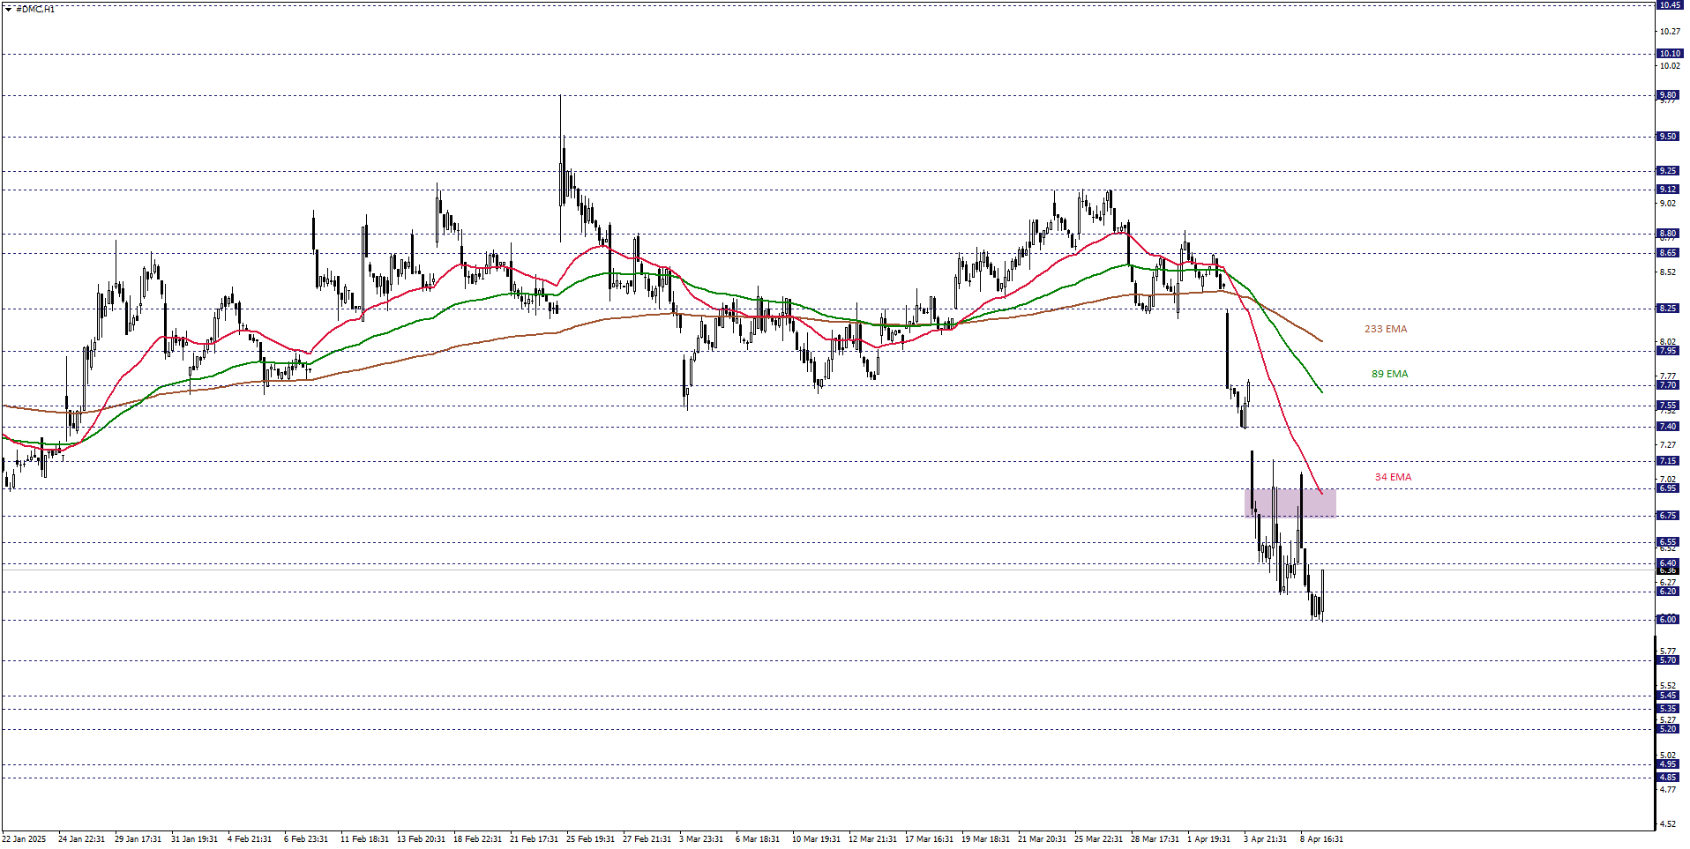Click the 9.50 price level label
The width and height of the screenshot is (1690, 849).
tap(1667, 137)
